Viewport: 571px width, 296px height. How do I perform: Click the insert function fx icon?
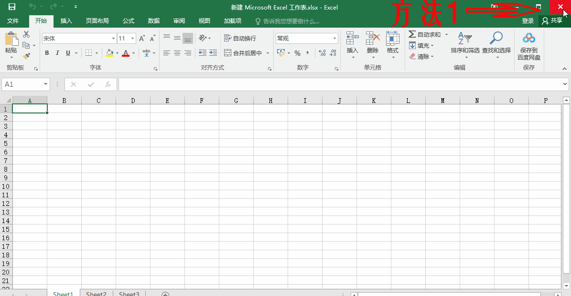coord(108,84)
